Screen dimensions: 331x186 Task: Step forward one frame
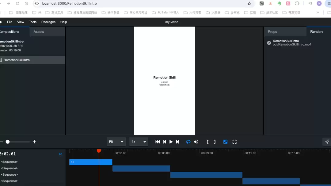tap(177, 142)
